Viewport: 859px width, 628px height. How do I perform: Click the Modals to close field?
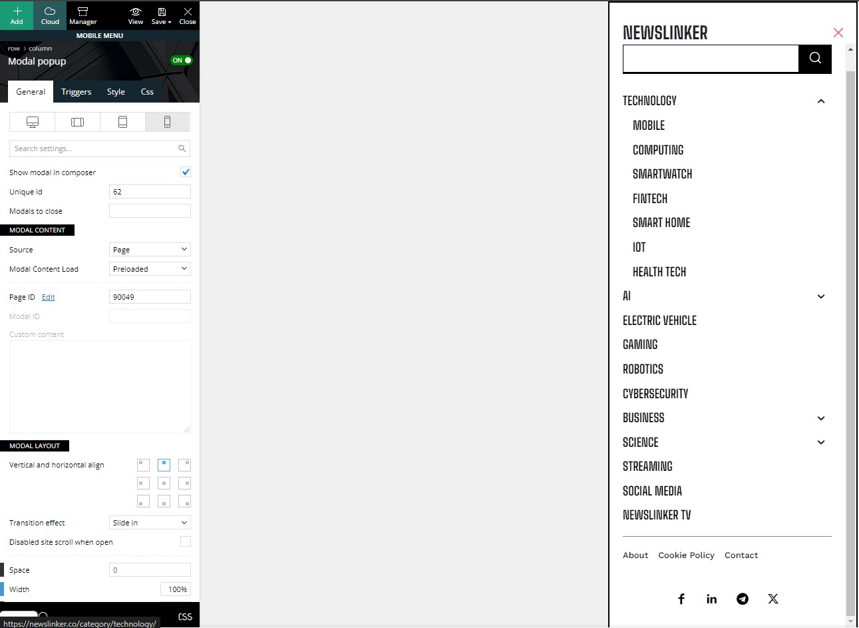pos(150,211)
